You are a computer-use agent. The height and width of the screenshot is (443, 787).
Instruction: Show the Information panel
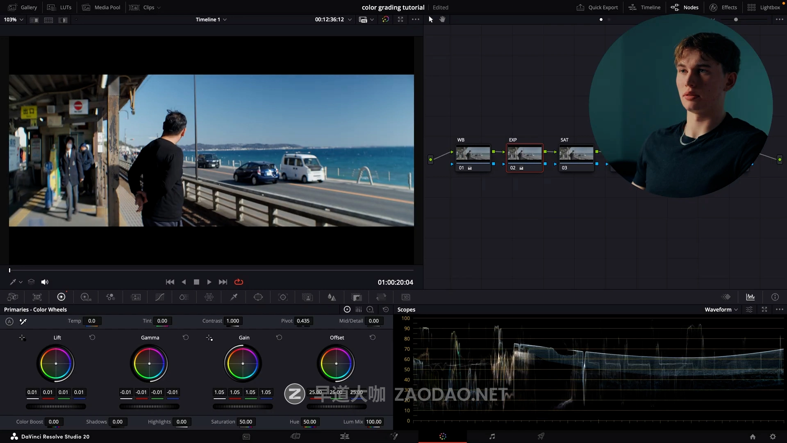775,297
